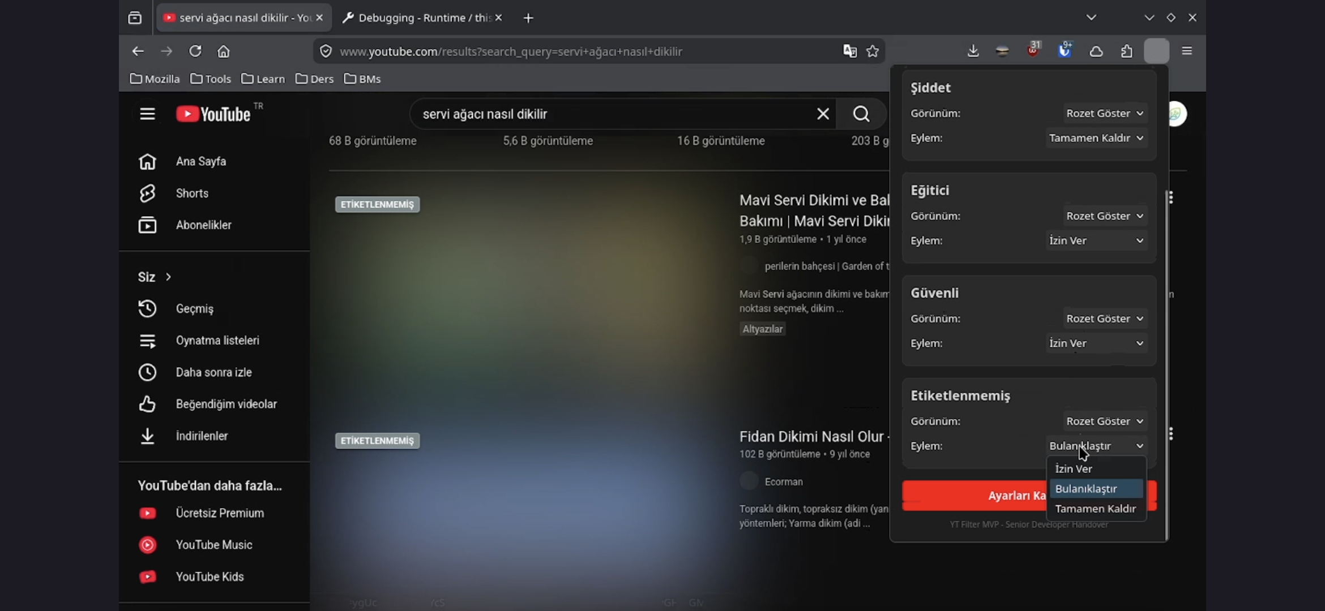Open the Tools bookmarks folder

[211, 79]
